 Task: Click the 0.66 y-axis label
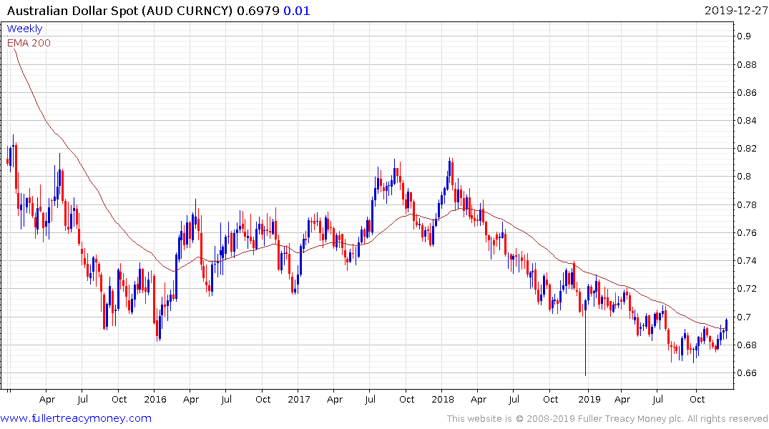747,373
